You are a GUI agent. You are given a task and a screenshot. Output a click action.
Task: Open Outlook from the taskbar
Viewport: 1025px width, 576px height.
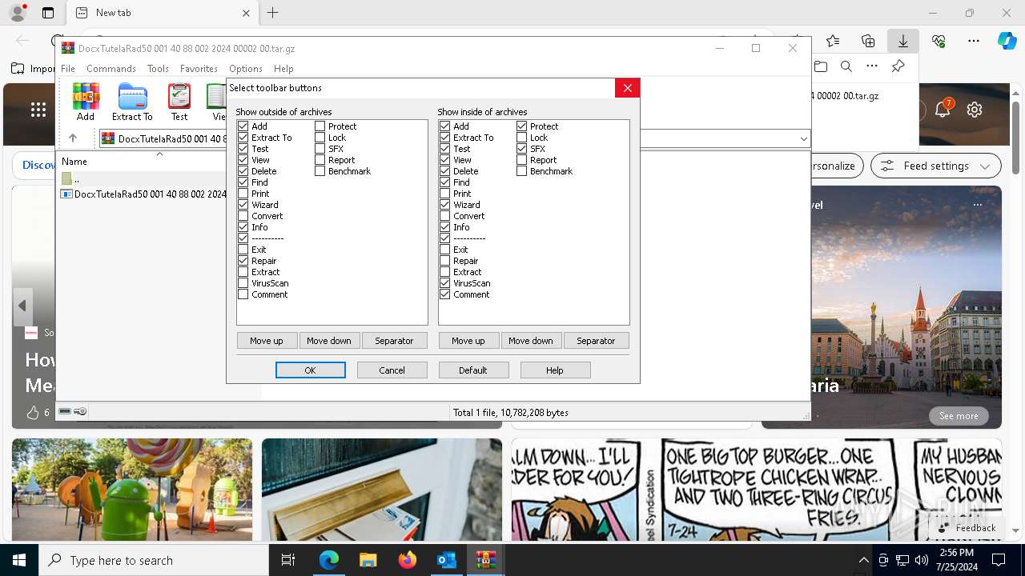[446, 560]
